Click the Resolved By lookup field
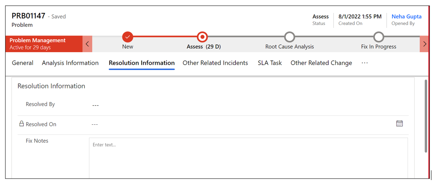 248,105
